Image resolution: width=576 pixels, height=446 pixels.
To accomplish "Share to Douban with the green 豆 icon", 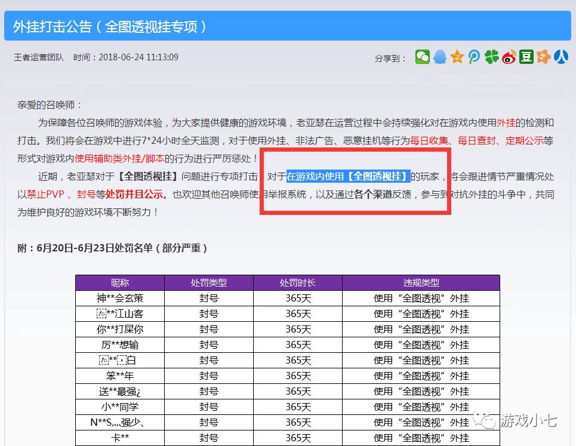I will [526, 57].
